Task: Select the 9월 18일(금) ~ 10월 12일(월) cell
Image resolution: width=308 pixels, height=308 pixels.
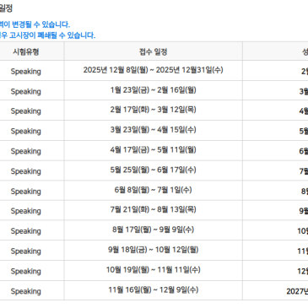Action: (x=154, y=250)
